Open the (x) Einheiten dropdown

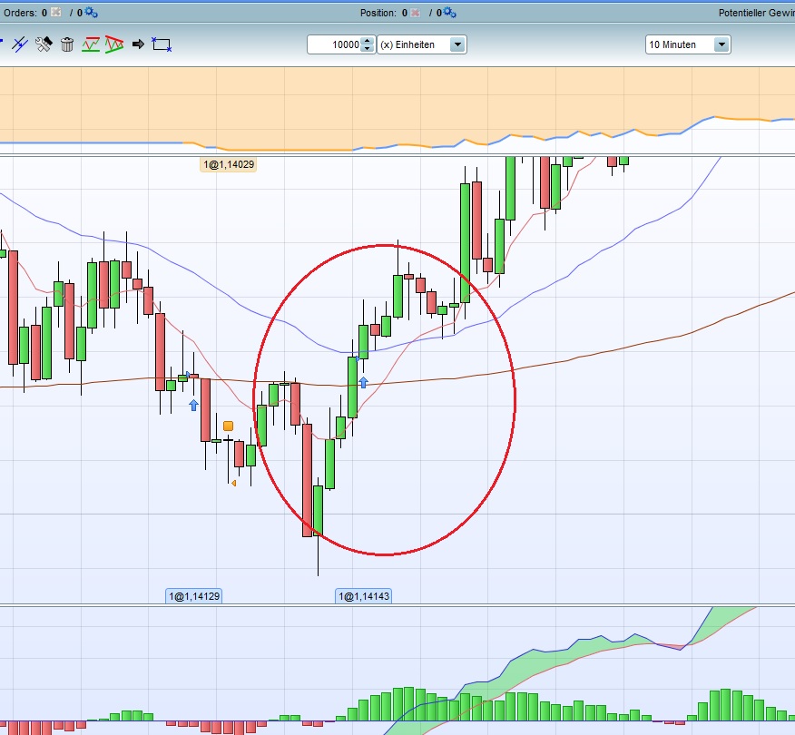[422, 44]
